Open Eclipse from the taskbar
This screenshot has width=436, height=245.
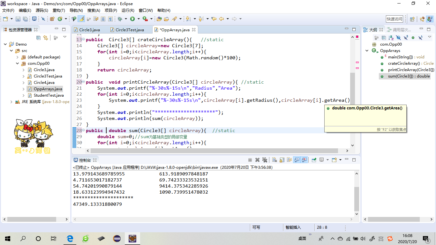point(117,238)
